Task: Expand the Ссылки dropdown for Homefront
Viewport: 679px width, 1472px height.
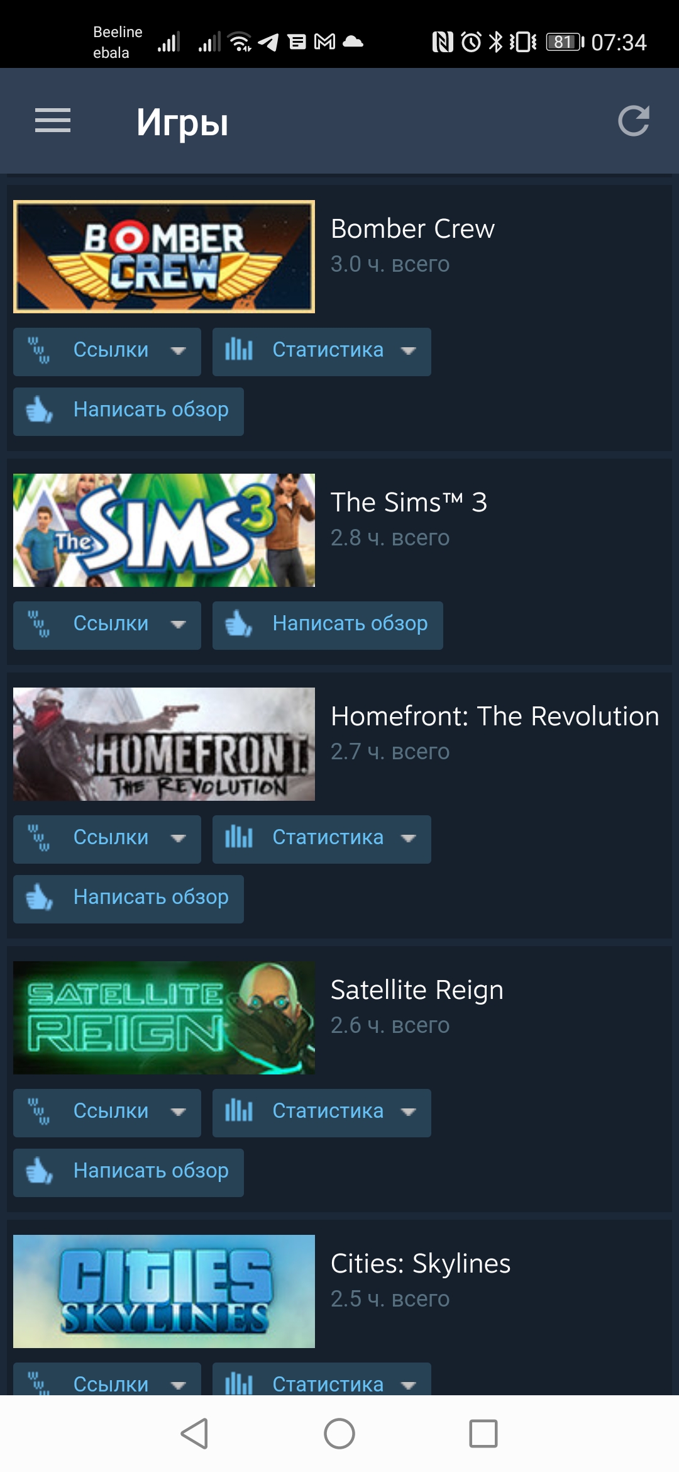Action: click(x=107, y=839)
